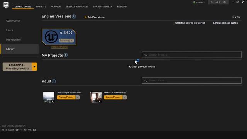Click the Realistic Rendering thumbnail

pyautogui.click(x=96, y=97)
